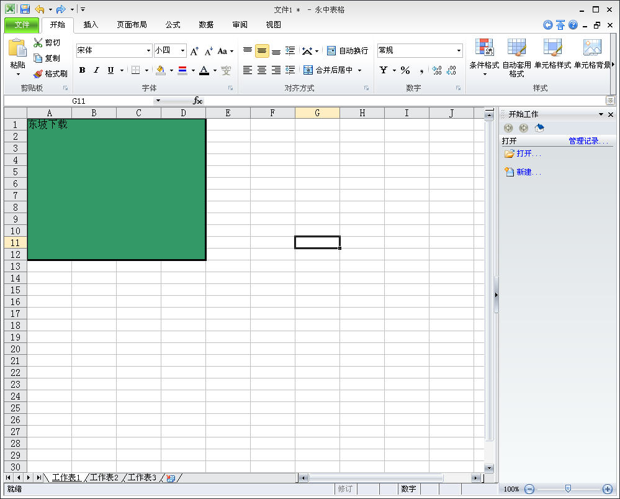Decrease font size with the A-down icon
Image resolution: width=620 pixels, height=499 pixels.
click(x=209, y=51)
